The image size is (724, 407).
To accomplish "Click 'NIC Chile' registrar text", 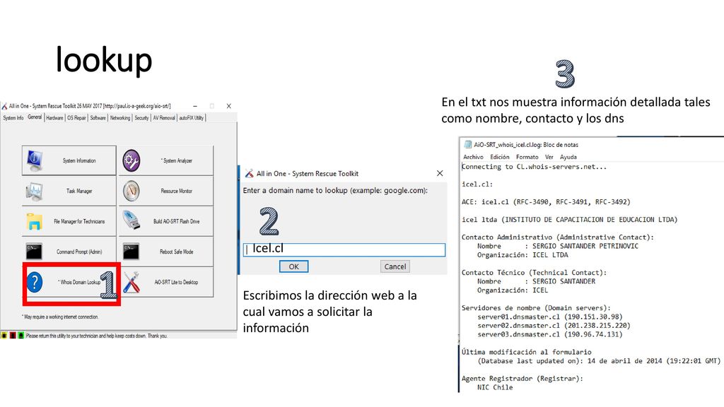I will pos(495,387).
